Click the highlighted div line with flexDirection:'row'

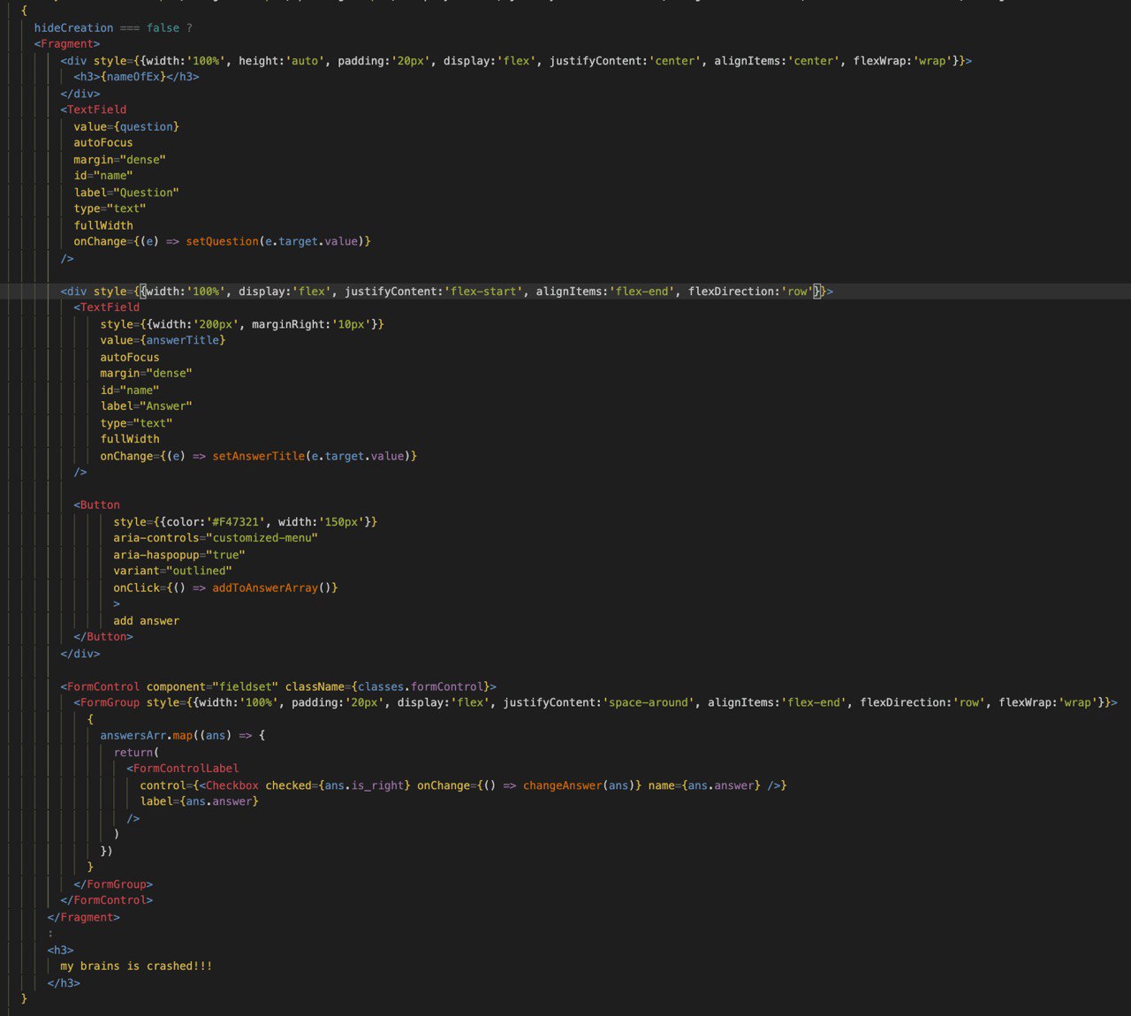tap(446, 292)
